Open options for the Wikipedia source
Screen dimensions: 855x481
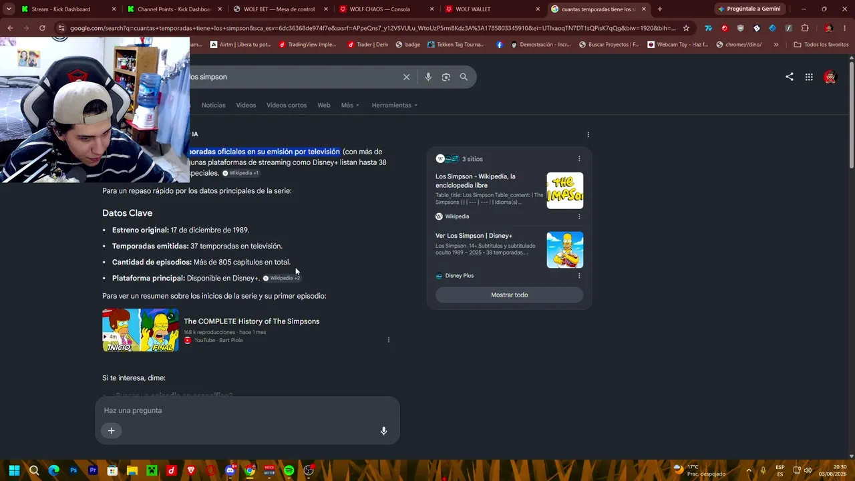pyautogui.click(x=579, y=216)
